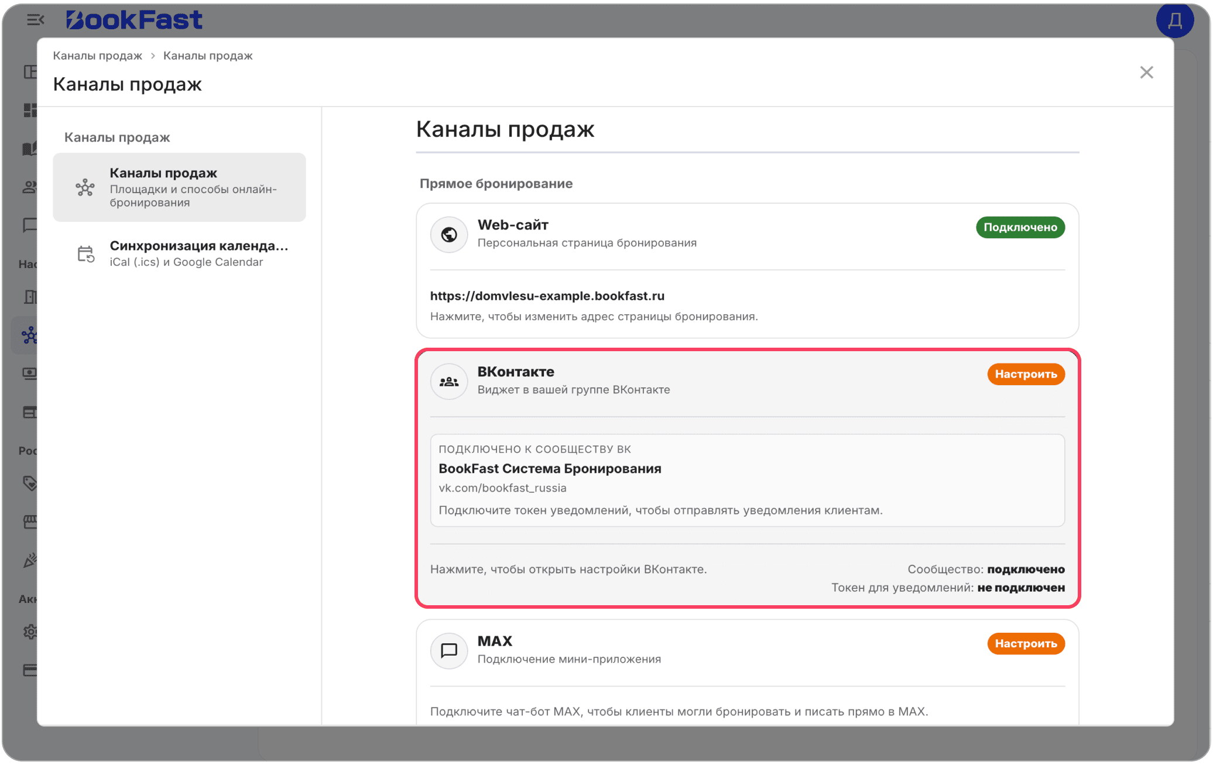Click the ВКонтакте card title
Screen dimensions: 1213x765
point(516,372)
